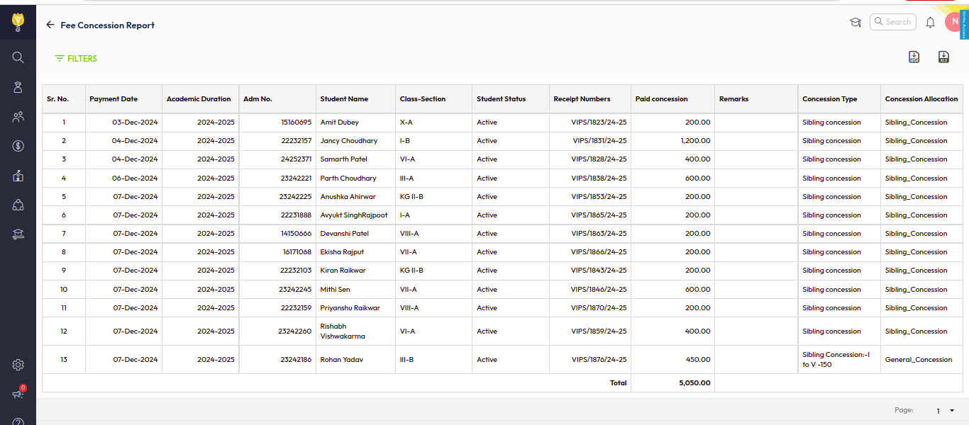The image size is (969, 425).
Task: Select the Rohan Yadav student row
Action: (341, 360)
